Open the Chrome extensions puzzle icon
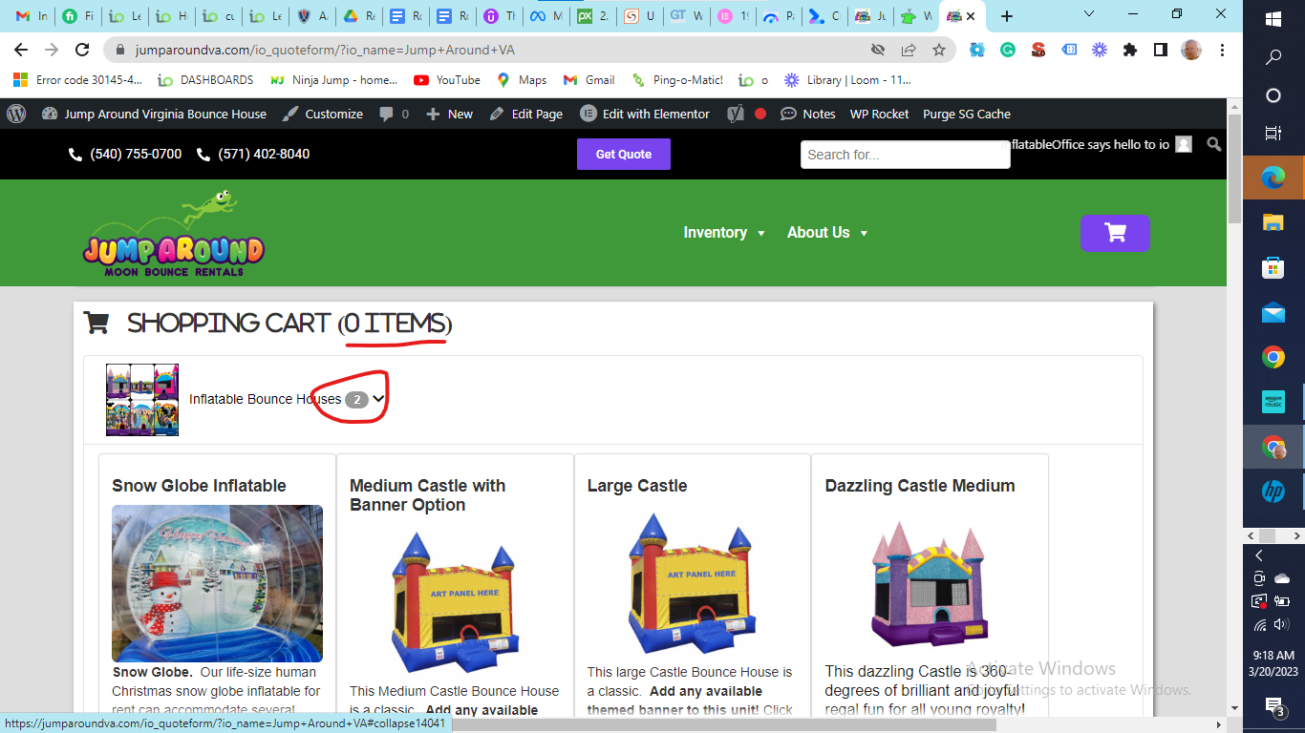Viewport: 1305px width, 733px height. click(1130, 50)
